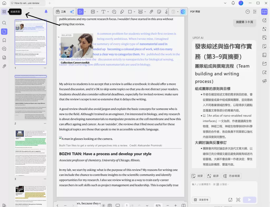The width and height of the screenshot is (270, 207).
Task: Click the megaphone icon in right sidebar
Action: coord(264,81)
